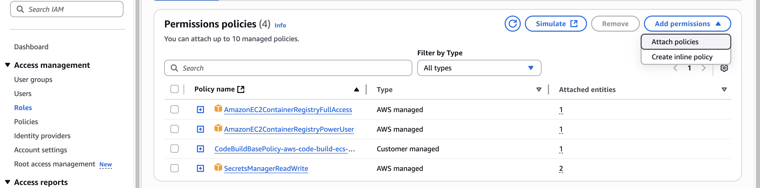This screenshot has width=760, height=188.
Task: Open the Filter by Type dropdown
Action: [x=479, y=68]
